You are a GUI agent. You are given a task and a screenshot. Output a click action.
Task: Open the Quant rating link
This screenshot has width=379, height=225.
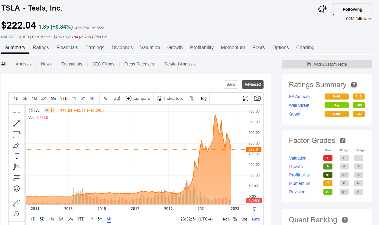[x=295, y=114]
